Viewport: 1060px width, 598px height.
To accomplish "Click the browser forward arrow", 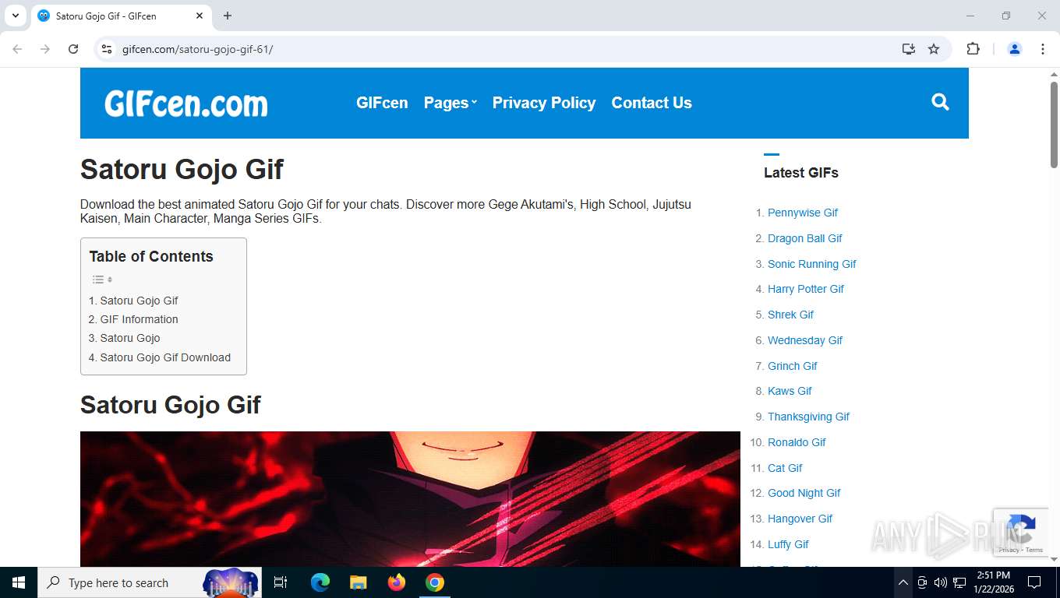I will click(x=45, y=49).
